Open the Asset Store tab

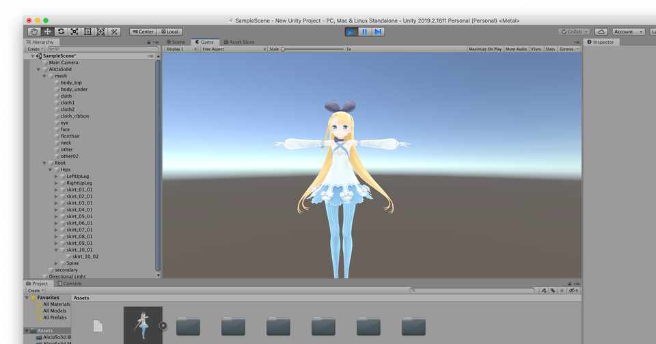[239, 42]
